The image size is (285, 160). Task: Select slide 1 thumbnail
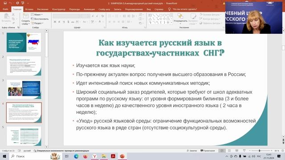click(x=24, y=43)
